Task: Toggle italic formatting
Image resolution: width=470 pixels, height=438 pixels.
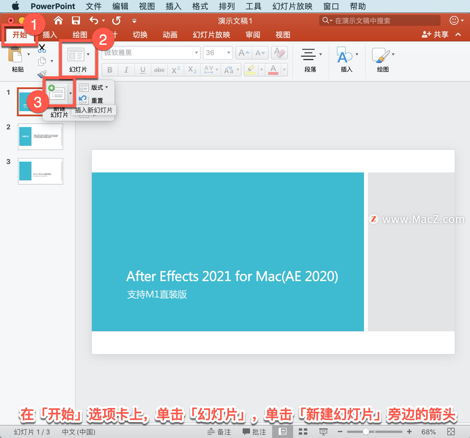Action: (126, 70)
